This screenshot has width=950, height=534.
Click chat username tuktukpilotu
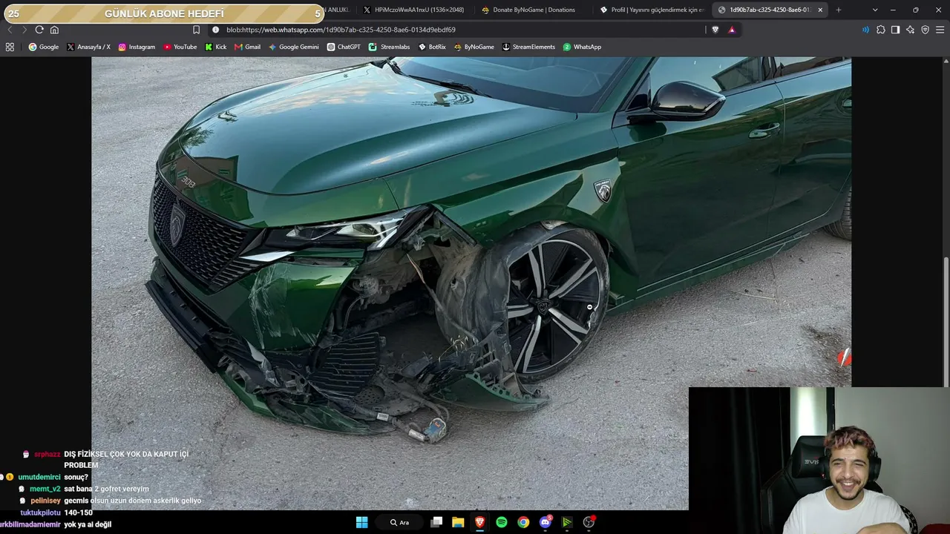(41, 512)
